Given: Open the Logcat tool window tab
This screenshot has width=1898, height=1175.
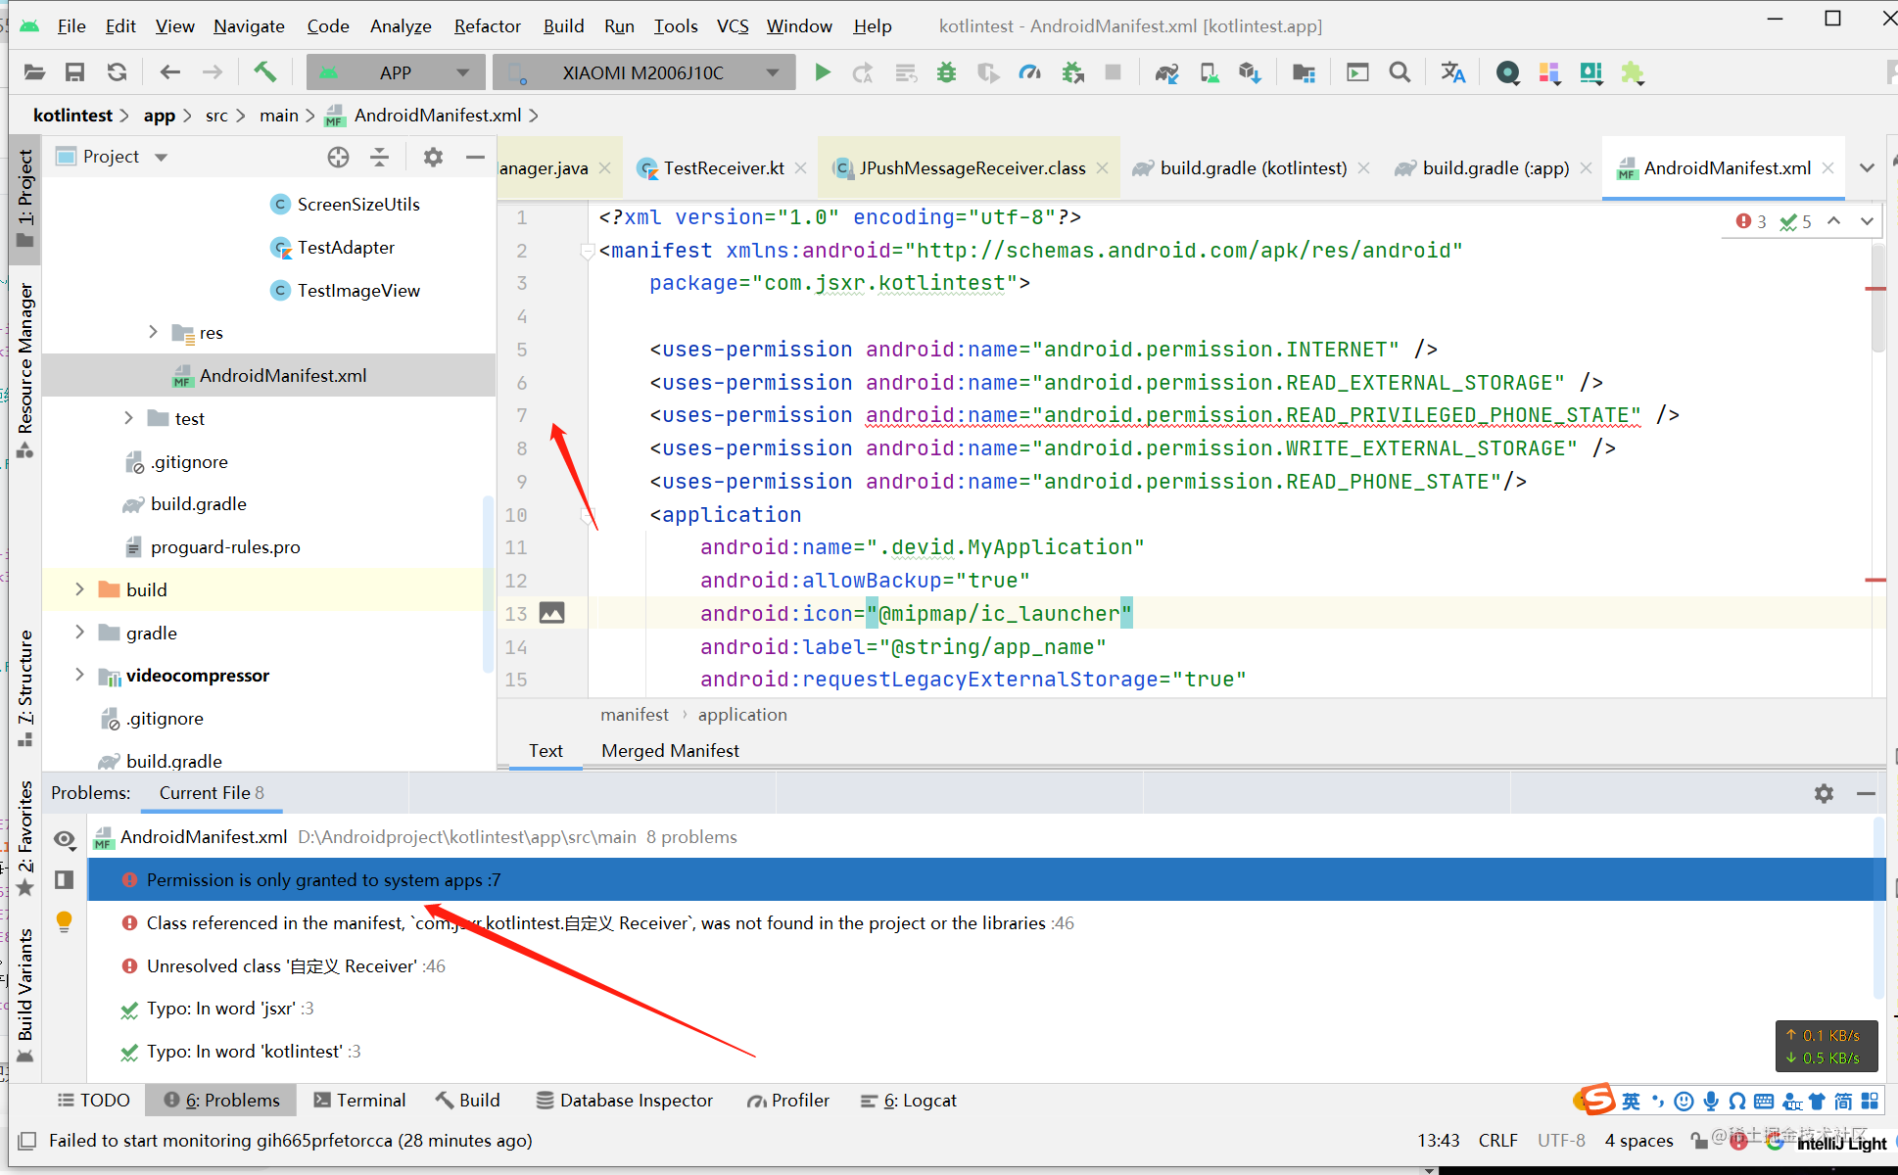Looking at the screenshot, I should [909, 1101].
